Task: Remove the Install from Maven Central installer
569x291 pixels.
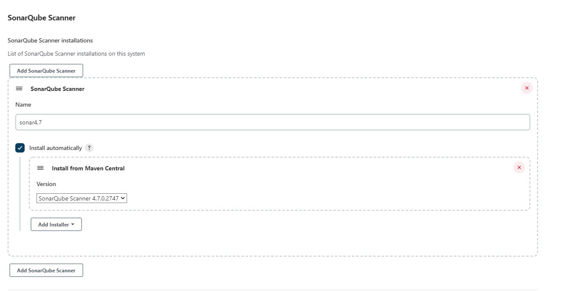Action: [519, 167]
